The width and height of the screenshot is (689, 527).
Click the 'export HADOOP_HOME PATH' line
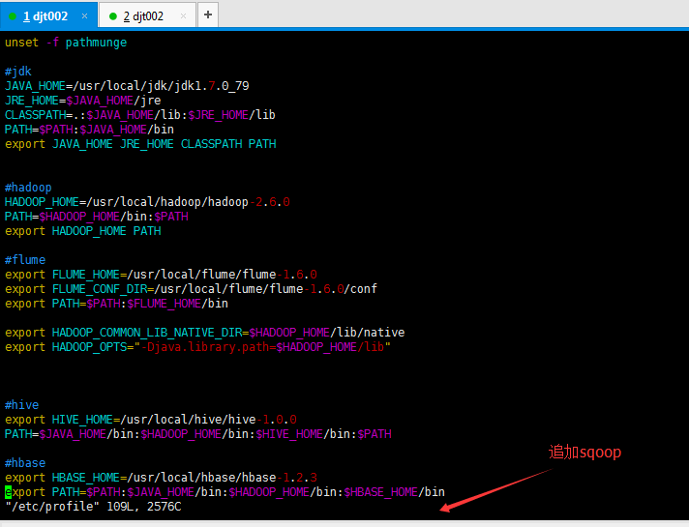(82, 231)
